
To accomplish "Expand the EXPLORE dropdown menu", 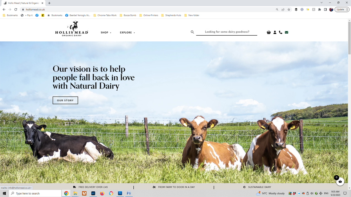I will 127,33.
